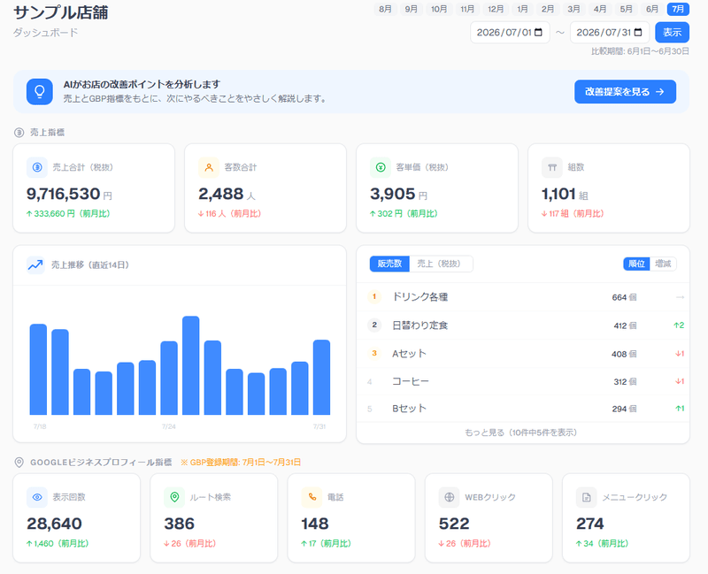Click the document icon for メニュークリック
Screen dimensions: 708x574
tap(587, 497)
